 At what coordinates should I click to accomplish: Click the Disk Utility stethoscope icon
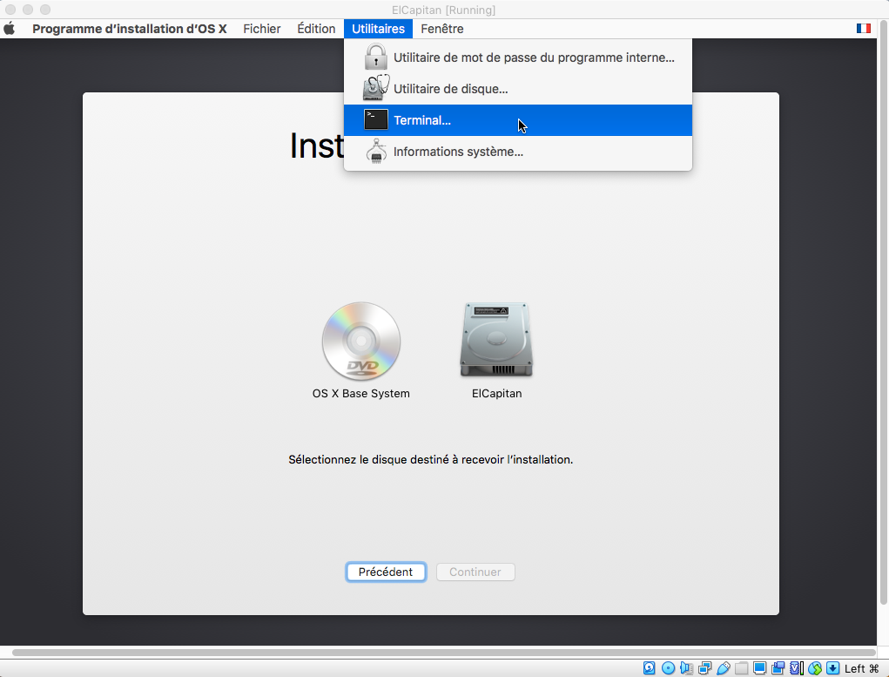tap(376, 89)
